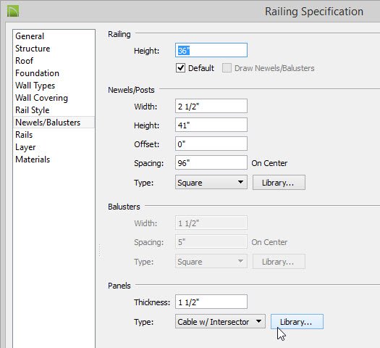The image size is (380, 348).
Task: Open the Newels/Posts Library
Action: 279,182
